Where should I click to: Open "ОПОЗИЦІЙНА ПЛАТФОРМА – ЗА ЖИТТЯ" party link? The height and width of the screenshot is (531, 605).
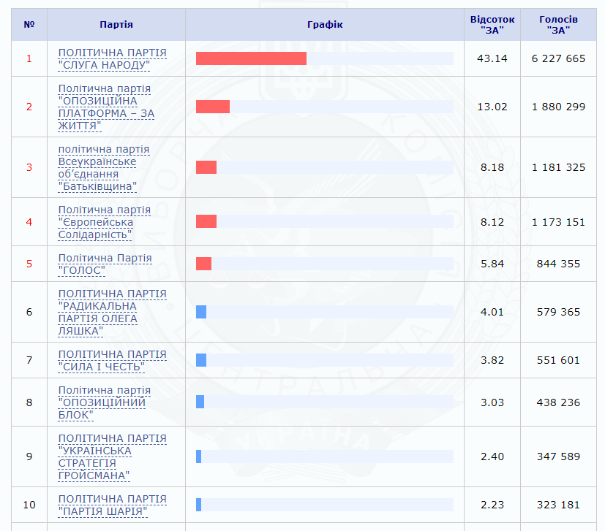[106, 107]
